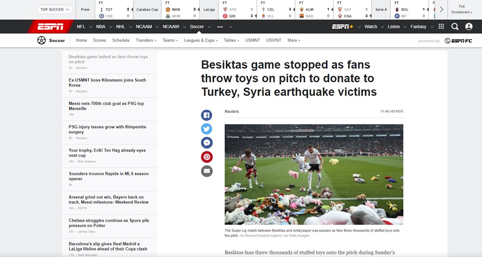Open the Top Soccer dropdown
Screen dimensions: 482x257
[x=54, y=9]
